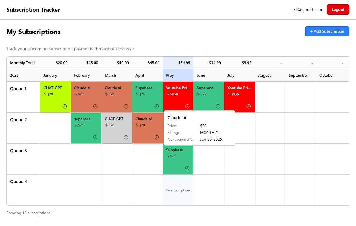Open info icon on February Claude ai card
Screen dimensions: 356x226
pyautogui.click(x=95, y=106)
